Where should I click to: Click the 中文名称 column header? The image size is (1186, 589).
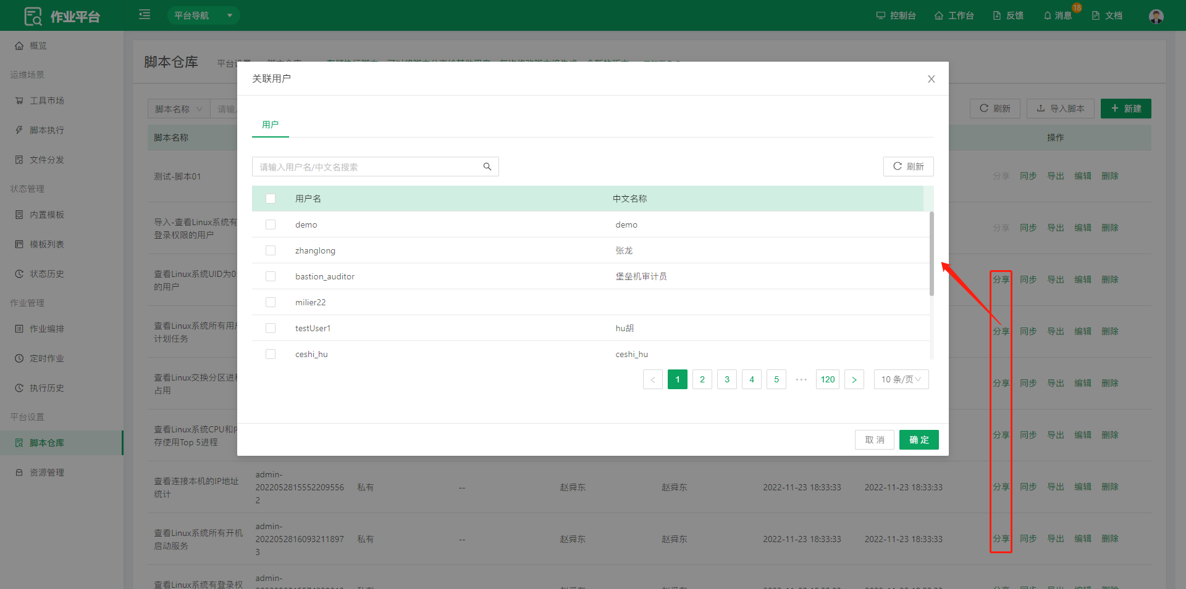630,199
